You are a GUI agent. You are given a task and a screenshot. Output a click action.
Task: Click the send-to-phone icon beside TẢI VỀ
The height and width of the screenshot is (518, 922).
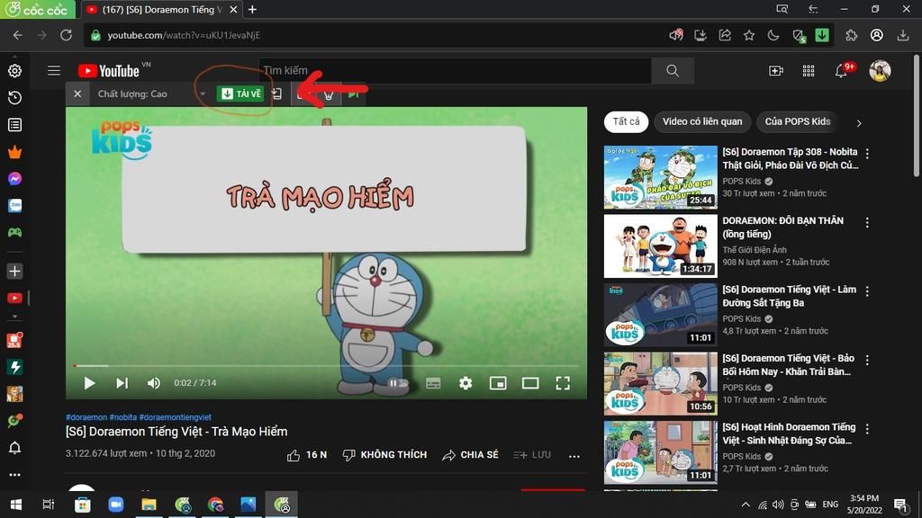click(x=277, y=94)
